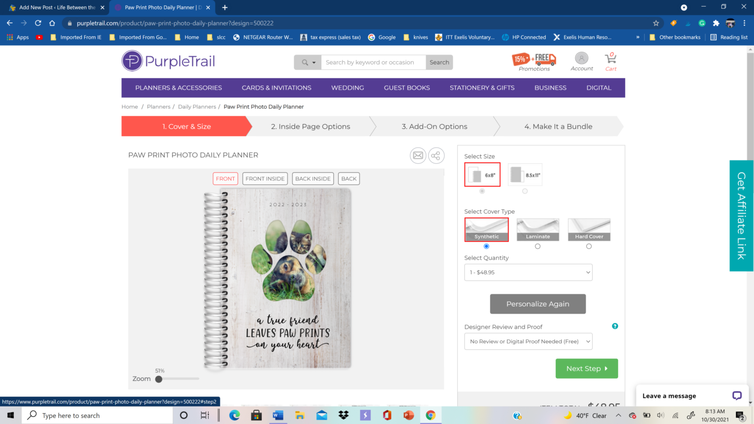The height and width of the screenshot is (424, 754).
Task: Click the share icon beside envelope
Action: click(436, 156)
